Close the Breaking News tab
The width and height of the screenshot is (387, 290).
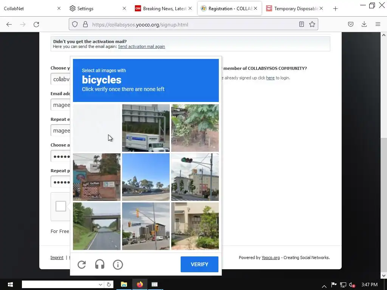tap(190, 8)
